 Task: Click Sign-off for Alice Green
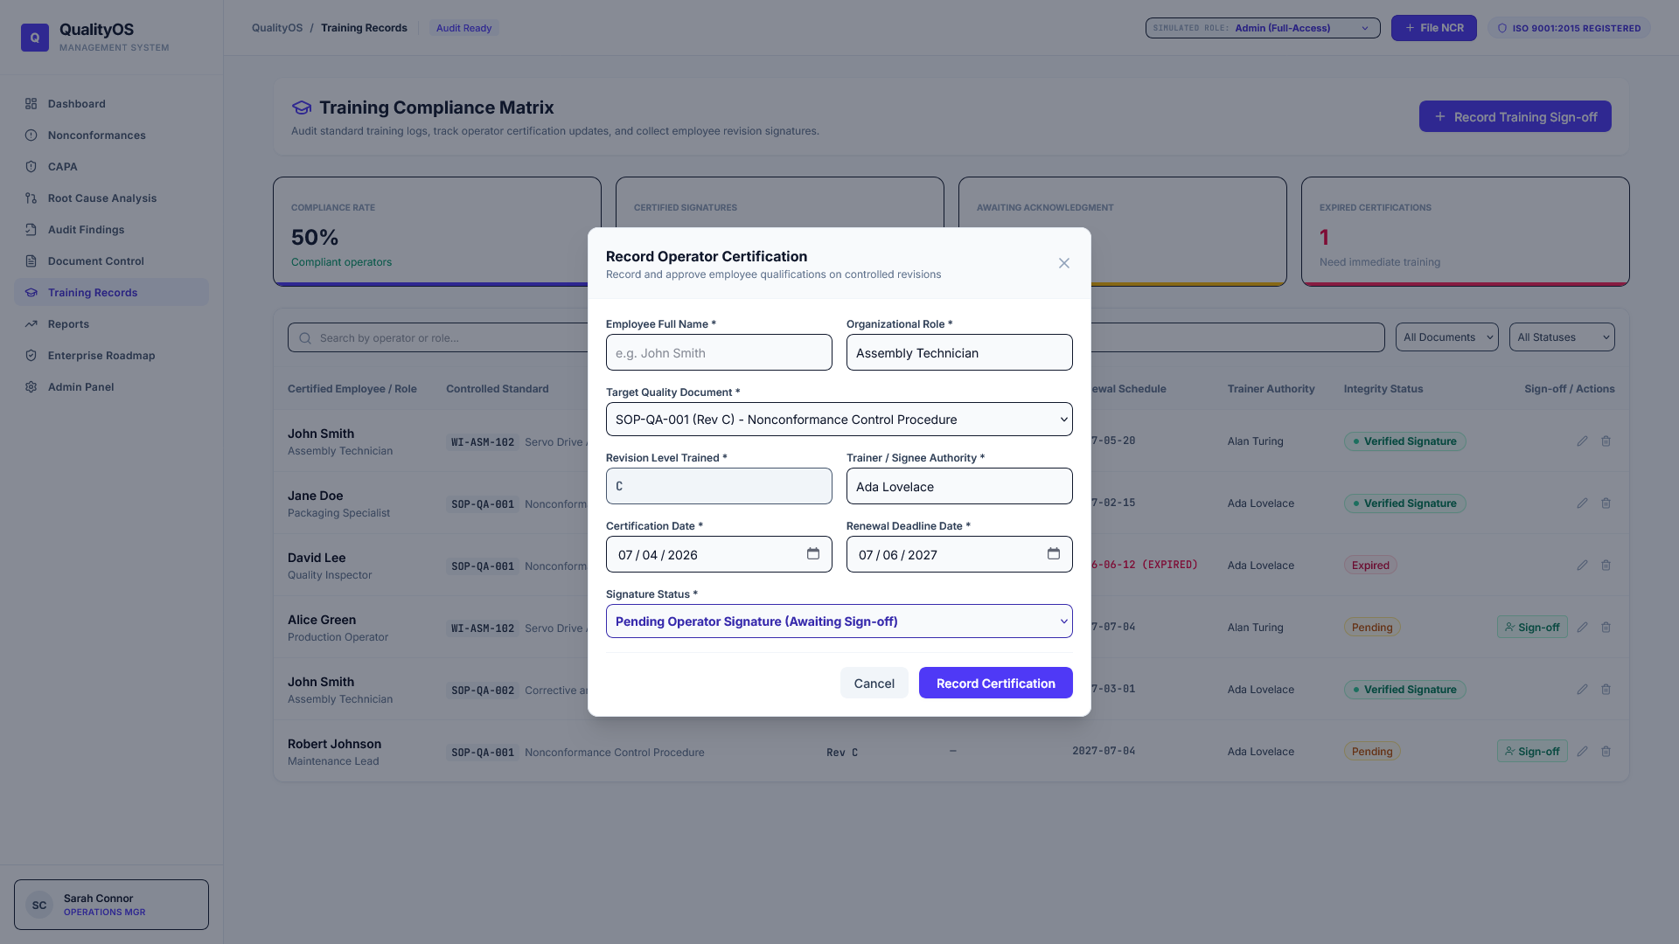pyautogui.click(x=1532, y=627)
